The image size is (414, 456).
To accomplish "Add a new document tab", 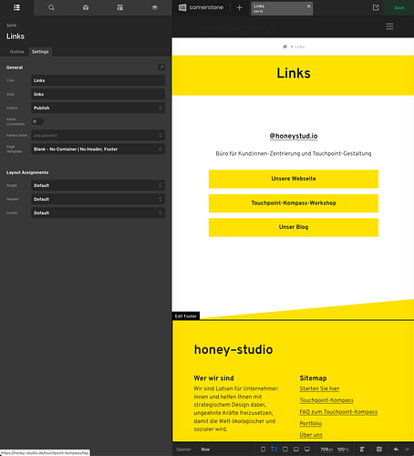I will coord(240,7).
